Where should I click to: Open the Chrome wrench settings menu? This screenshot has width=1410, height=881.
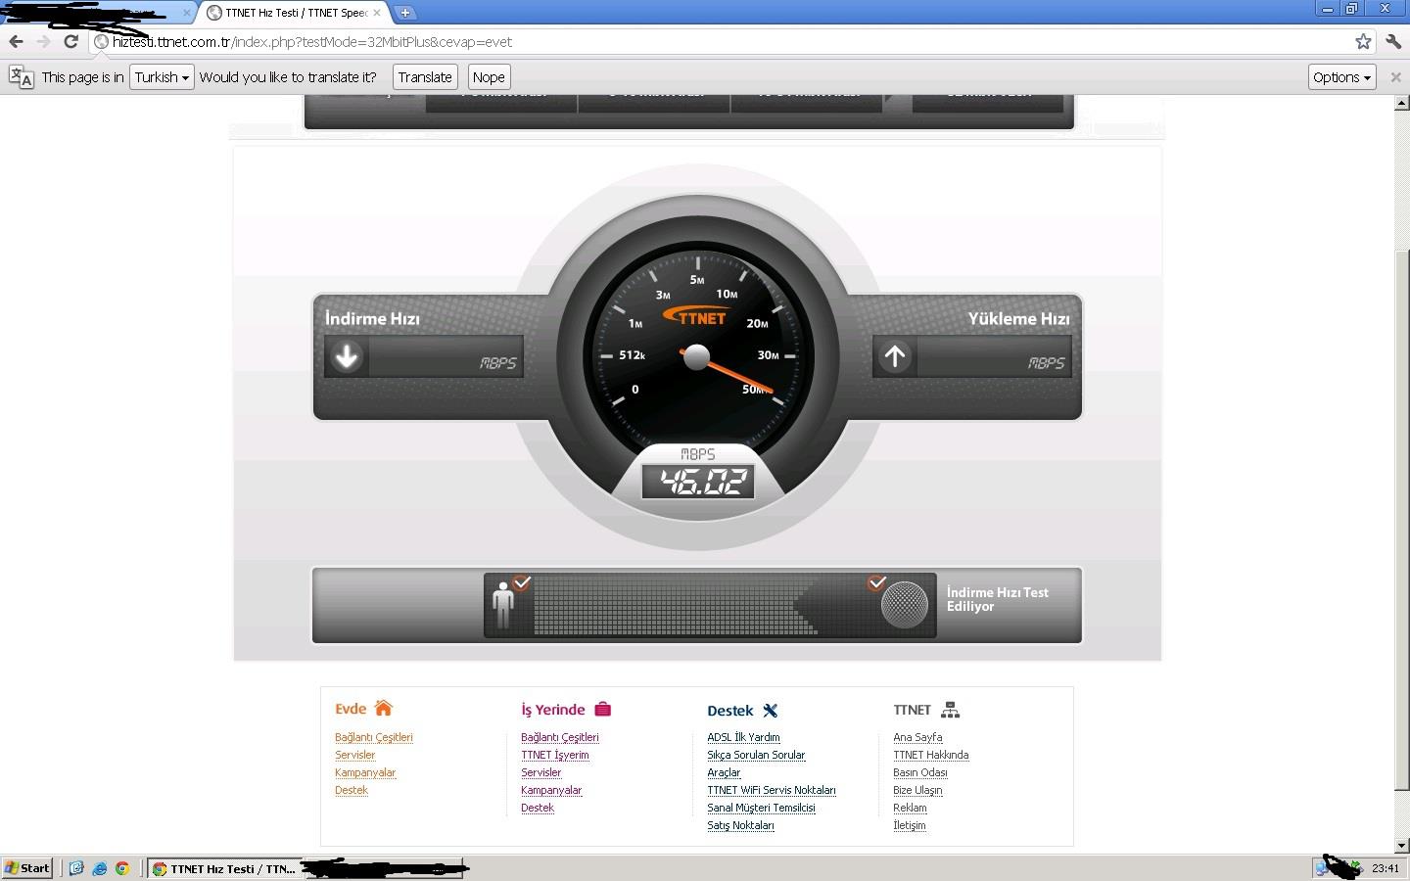tap(1393, 41)
